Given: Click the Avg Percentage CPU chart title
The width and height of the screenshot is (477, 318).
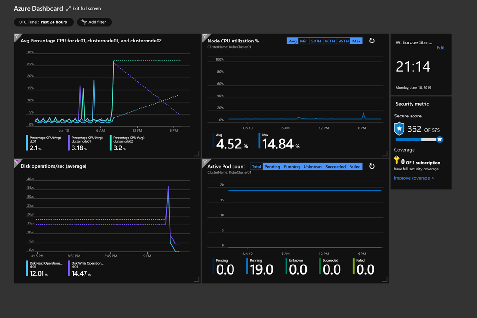Looking at the screenshot, I should [91, 41].
